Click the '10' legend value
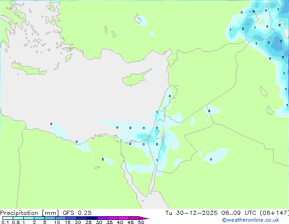The height and width of the screenshot is (224, 289). (57, 222)
